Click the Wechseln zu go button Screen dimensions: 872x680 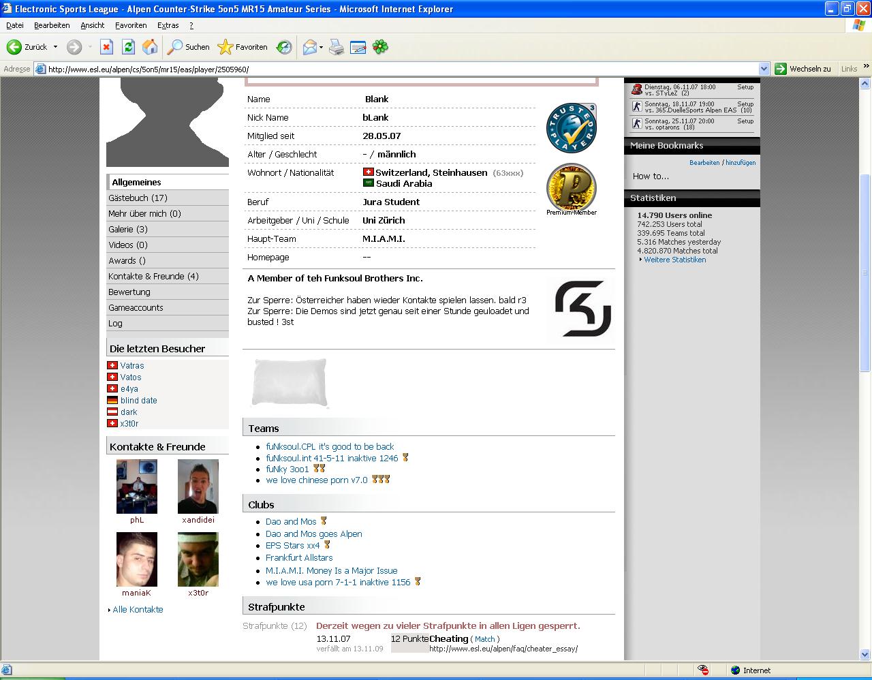[804, 69]
